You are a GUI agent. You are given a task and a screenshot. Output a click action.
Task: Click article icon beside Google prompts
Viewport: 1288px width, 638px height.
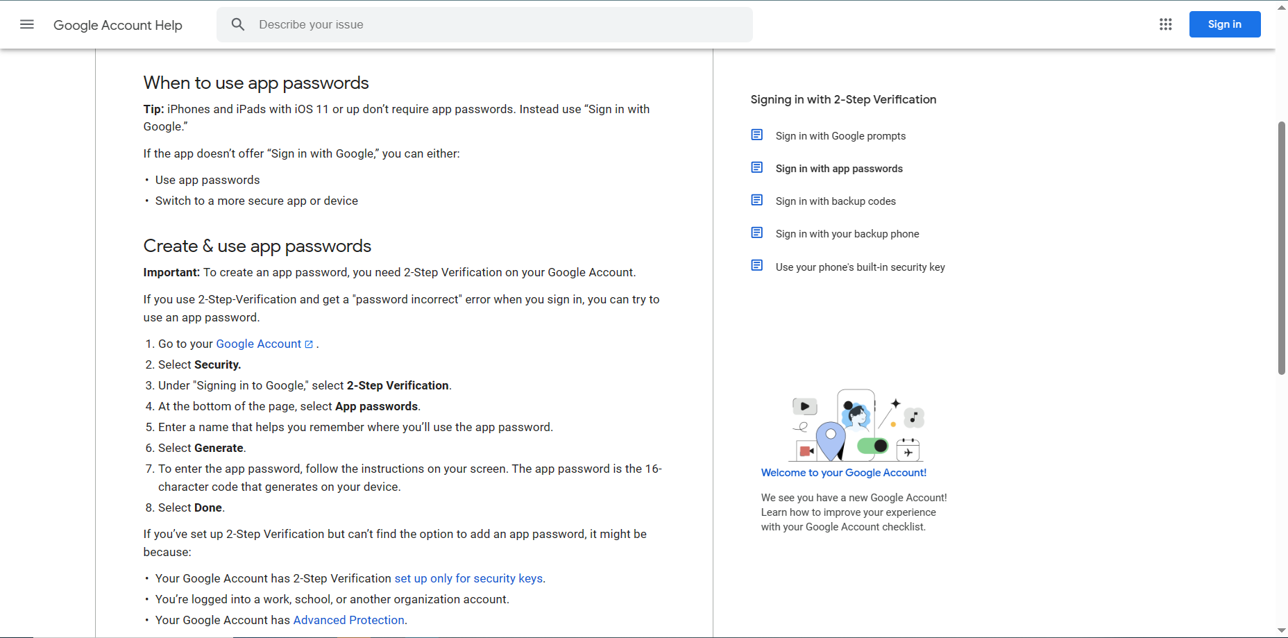(757, 135)
